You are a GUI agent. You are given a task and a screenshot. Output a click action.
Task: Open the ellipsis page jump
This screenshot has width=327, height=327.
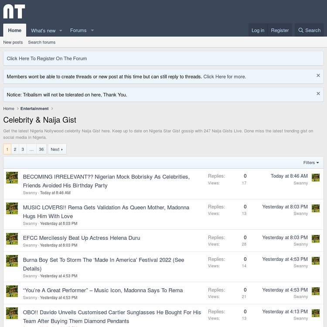pos(31,149)
